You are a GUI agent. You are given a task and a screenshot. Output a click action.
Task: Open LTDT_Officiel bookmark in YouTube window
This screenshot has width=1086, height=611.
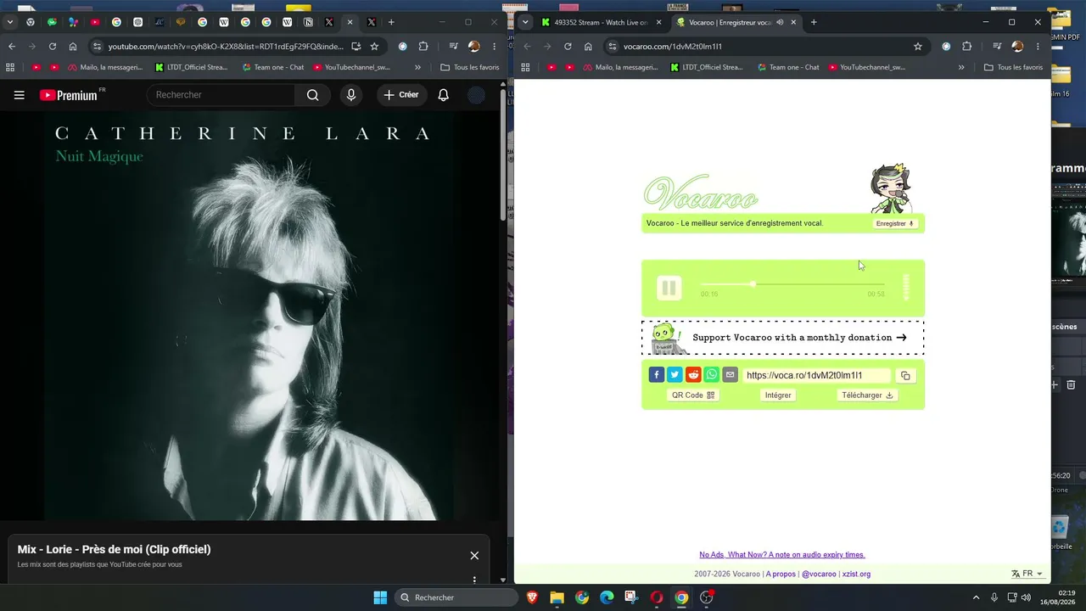pyautogui.click(x=192, y=67)
